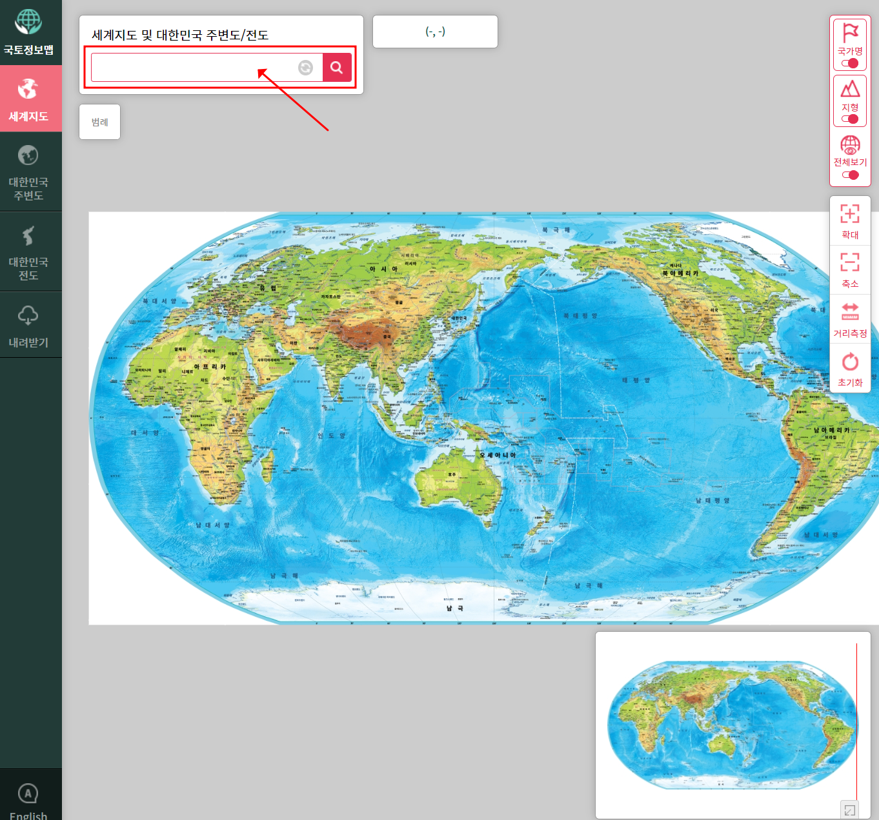
Task: Click the 아프리카 label on main map
Action: [x=210, y=366]
